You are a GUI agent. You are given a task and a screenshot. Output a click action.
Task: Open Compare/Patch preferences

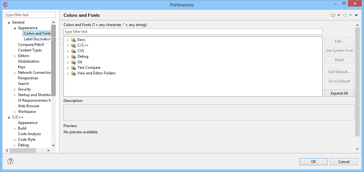click(x=31, y=45)
